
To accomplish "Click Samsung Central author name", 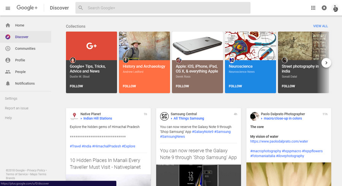I will pyautogui.click(x=184, y=114).
